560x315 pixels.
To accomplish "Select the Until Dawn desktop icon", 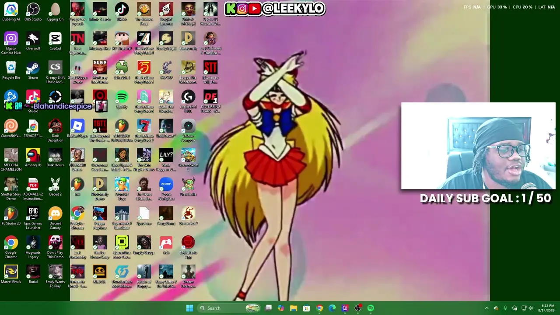I will [166, 129].
